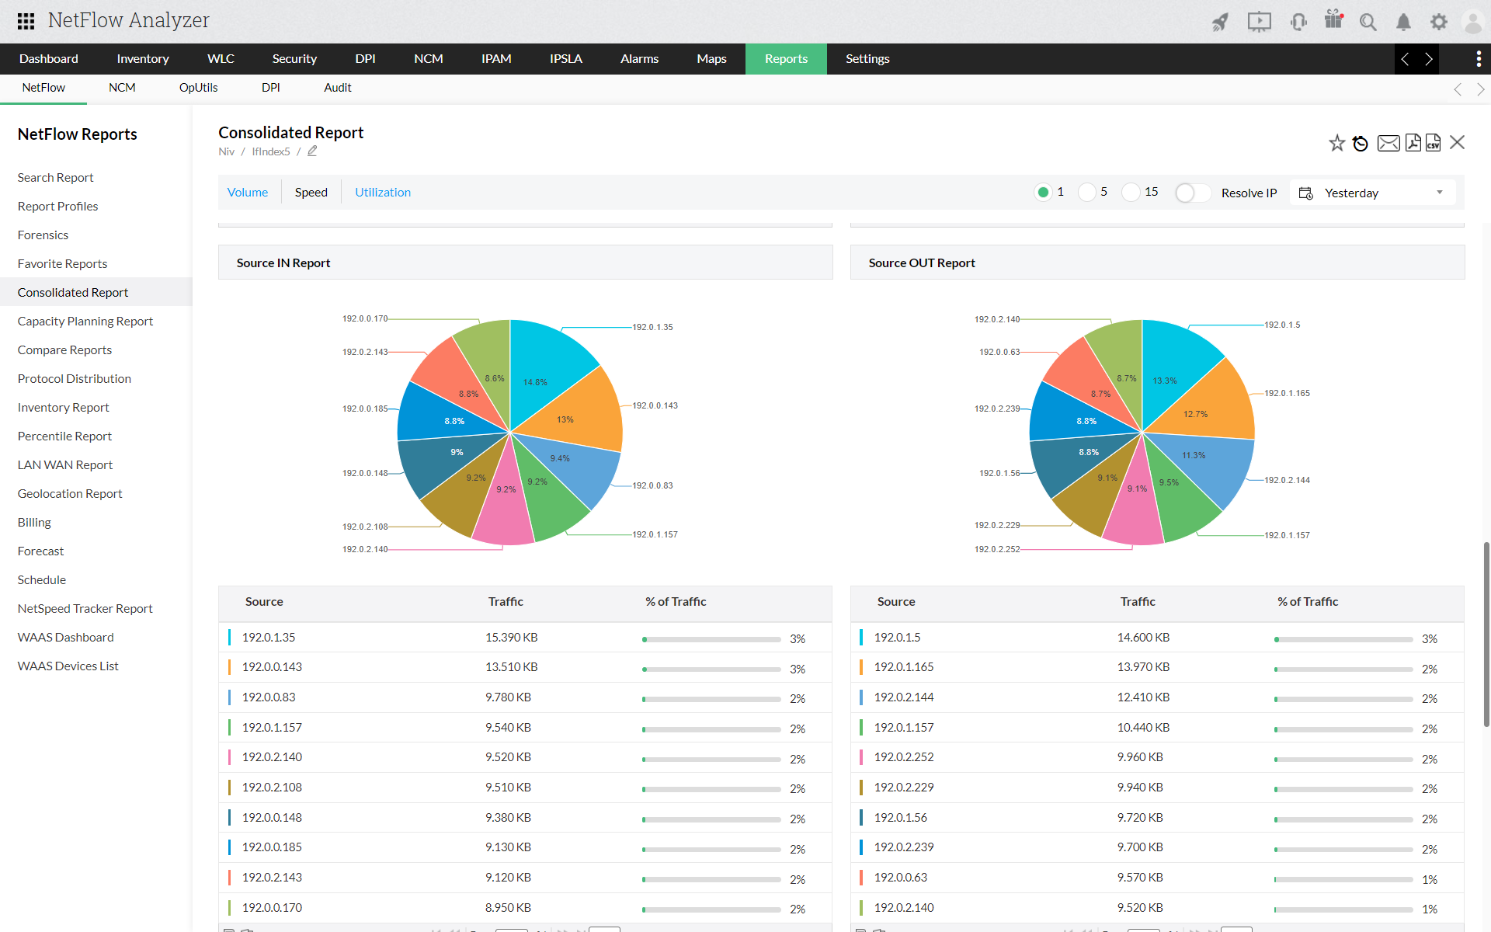
Task: Select the 15 minute radio option
Action: click(1131, 192)
